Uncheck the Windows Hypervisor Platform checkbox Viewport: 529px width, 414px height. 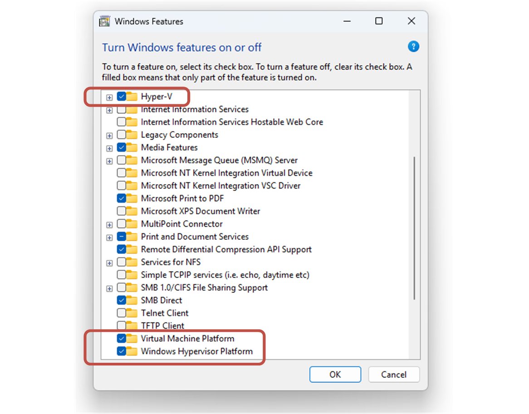pyautogui.click(x=122, y=351)
